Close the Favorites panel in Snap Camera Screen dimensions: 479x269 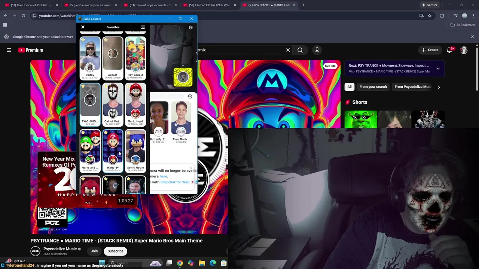coord(83,27)
